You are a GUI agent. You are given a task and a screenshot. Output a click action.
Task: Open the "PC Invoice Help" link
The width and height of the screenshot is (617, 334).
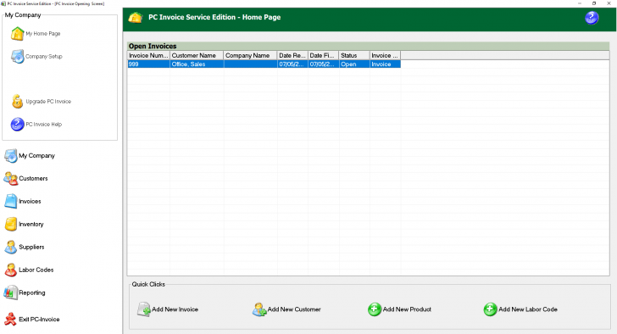tap(44, 125)
